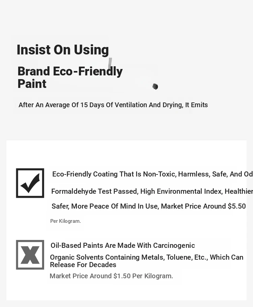This screenshot has width=253, height=307.
Task: Click the gray X box icon
Action: click(x=30, y=255)
